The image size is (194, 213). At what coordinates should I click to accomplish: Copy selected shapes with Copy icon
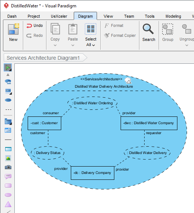tap(55, 29)
